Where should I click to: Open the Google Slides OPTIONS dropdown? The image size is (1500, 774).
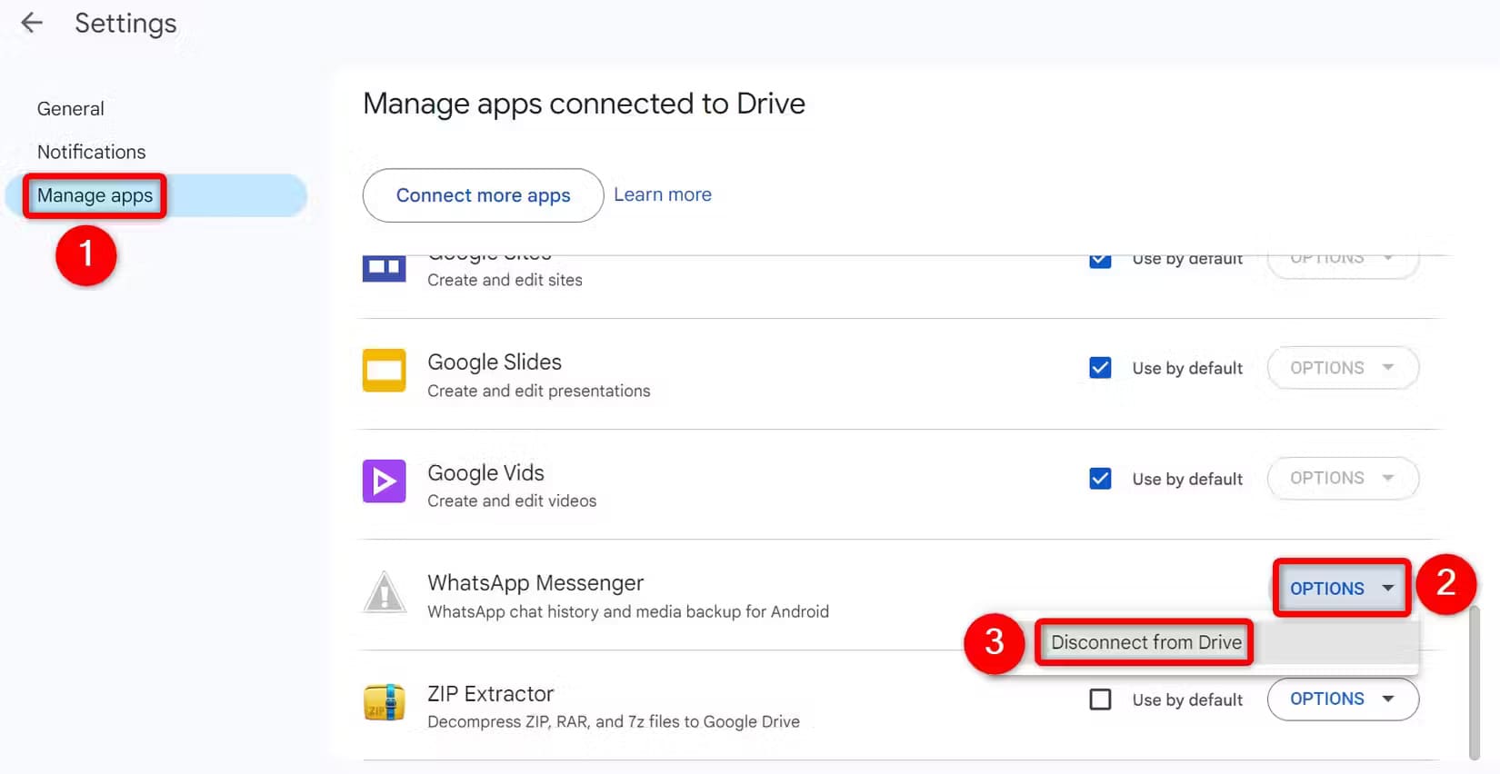pos(1342,368)
